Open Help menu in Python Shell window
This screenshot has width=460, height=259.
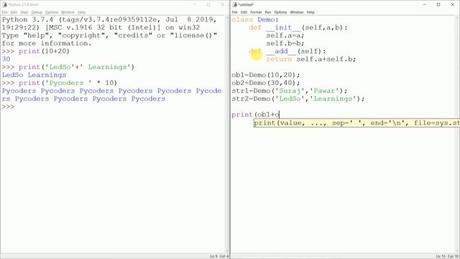pyautogui.click(x=81, y=12)
